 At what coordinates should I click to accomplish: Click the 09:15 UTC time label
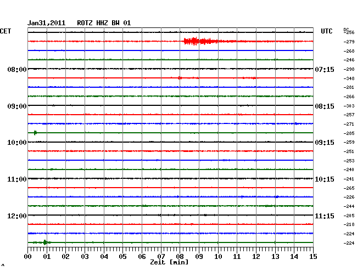click(325, 143)
